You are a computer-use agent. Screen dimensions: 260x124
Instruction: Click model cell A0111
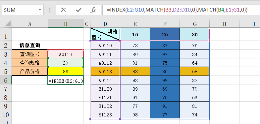click(105, 54)
